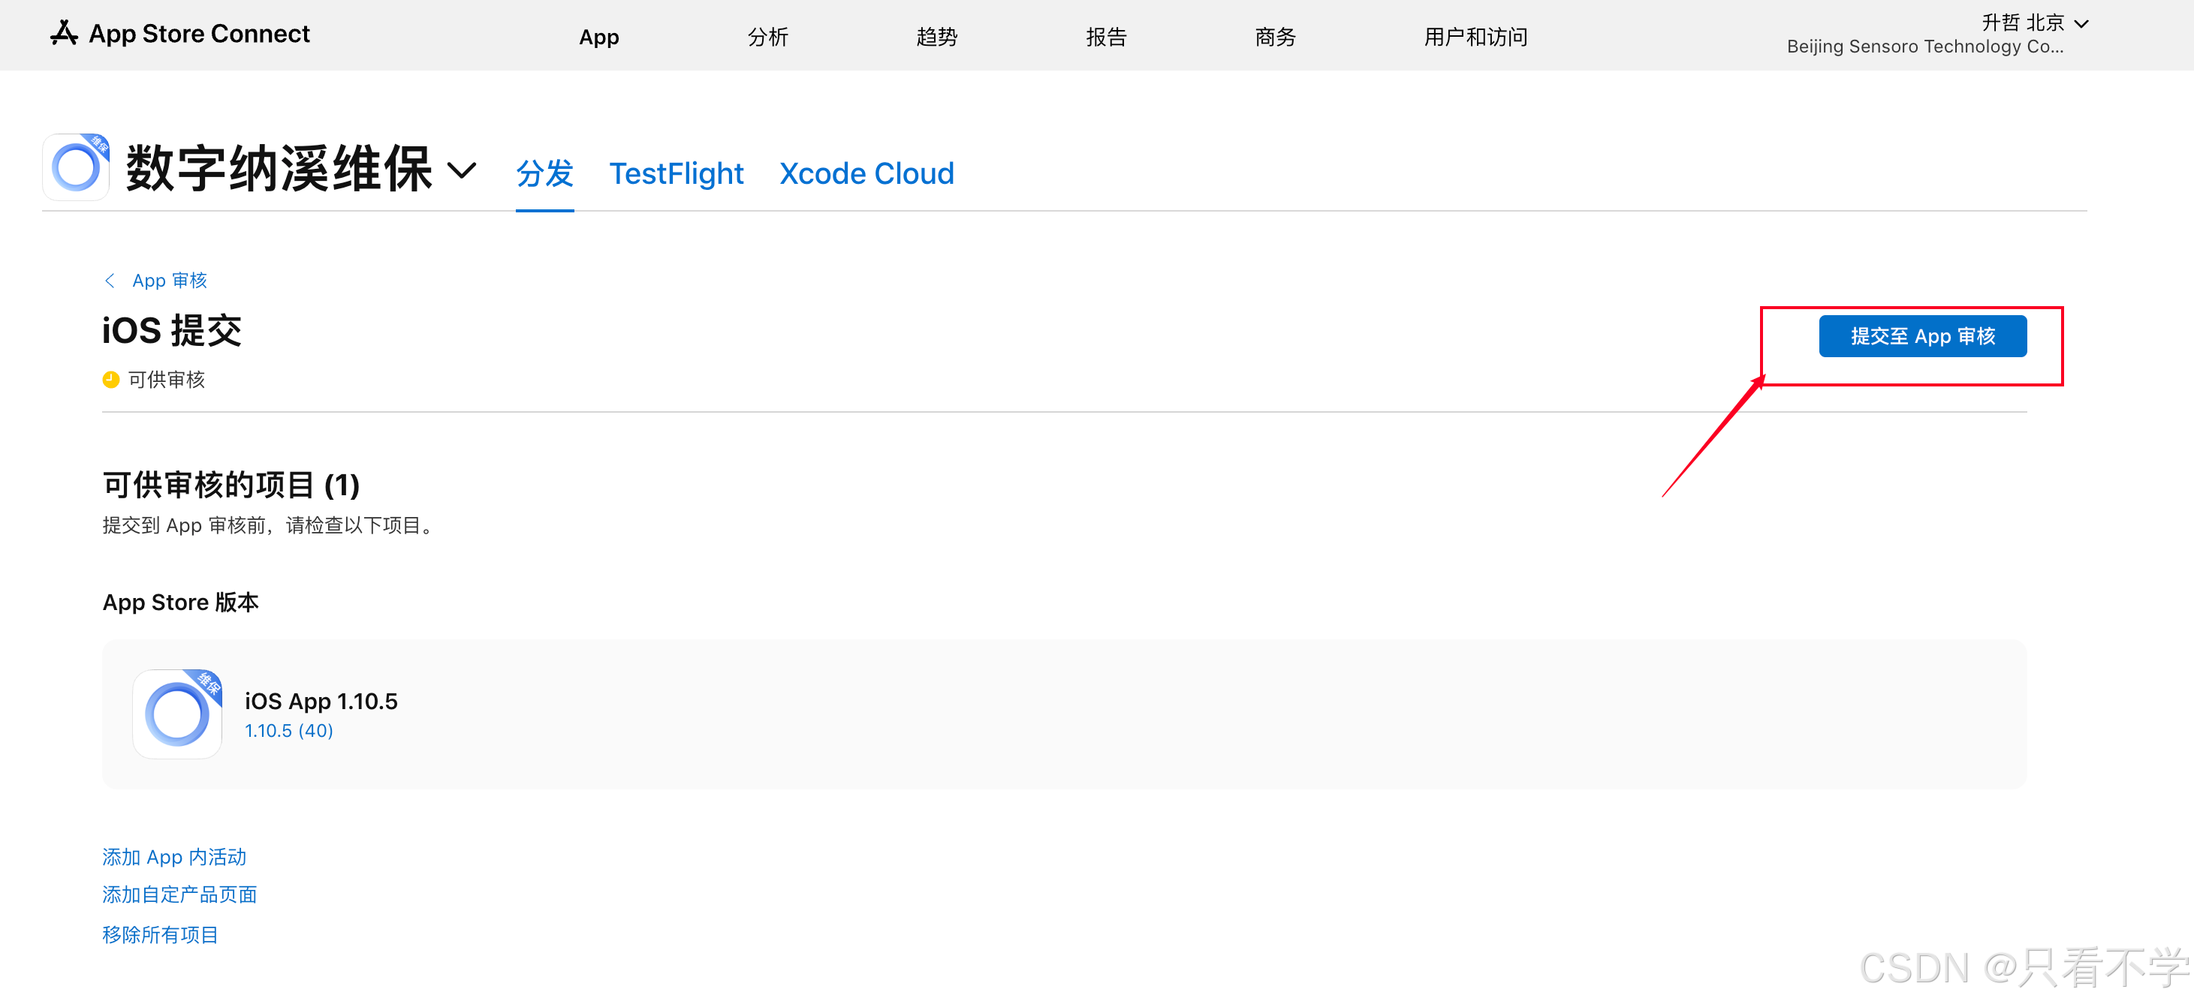Click the 可供审核 status text
The image size is (2194, 1004).
[x=167, y=380]
